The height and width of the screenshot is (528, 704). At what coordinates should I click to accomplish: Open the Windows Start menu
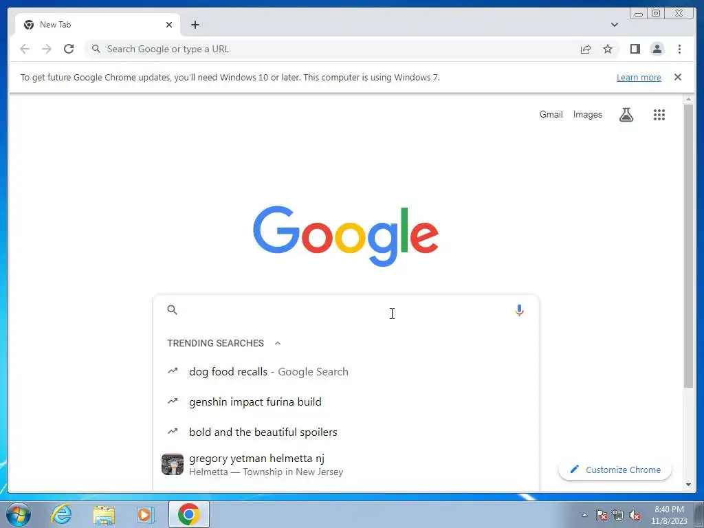coord(18,514)
